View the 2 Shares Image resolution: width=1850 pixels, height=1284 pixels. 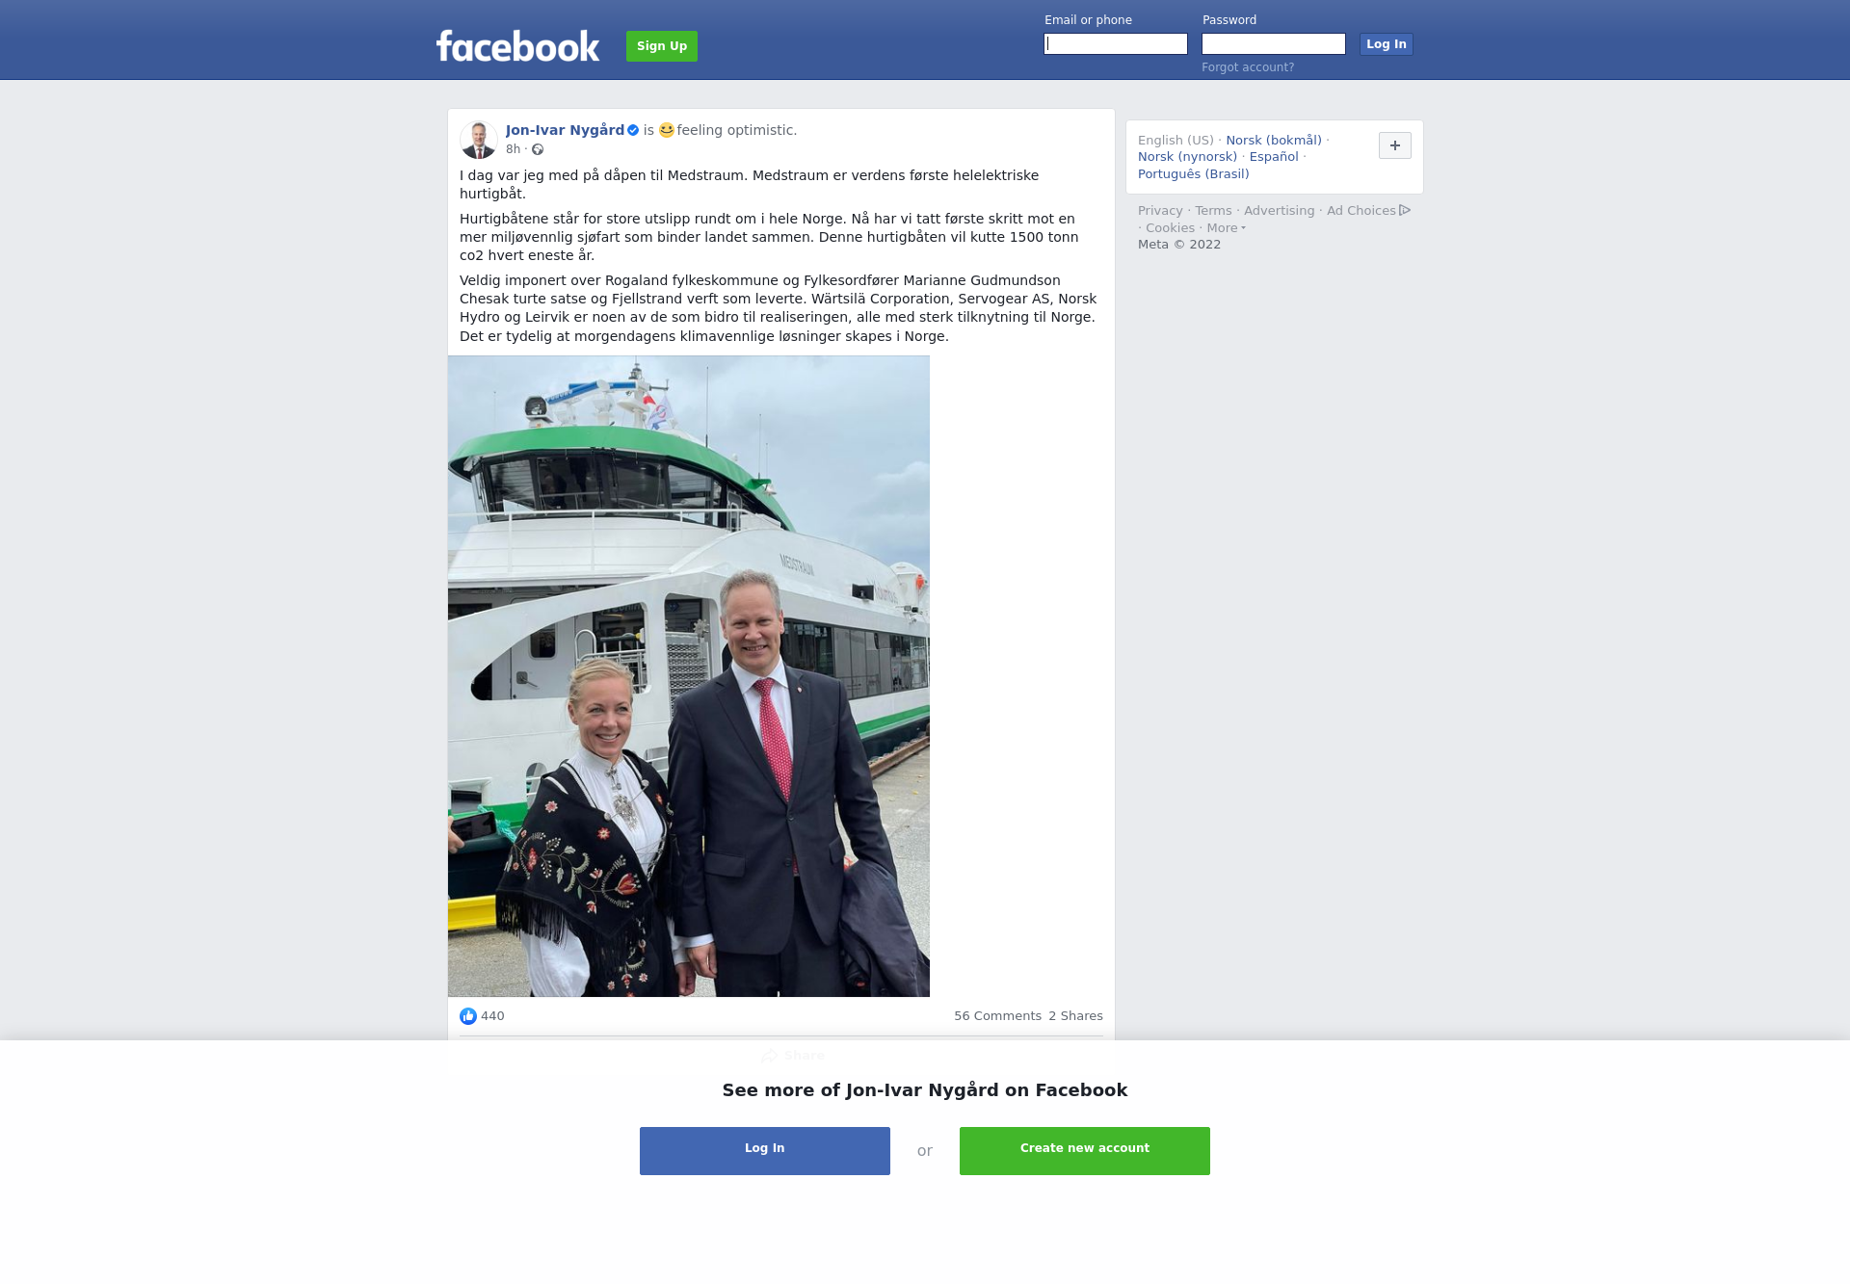tap(1075, 1016)
